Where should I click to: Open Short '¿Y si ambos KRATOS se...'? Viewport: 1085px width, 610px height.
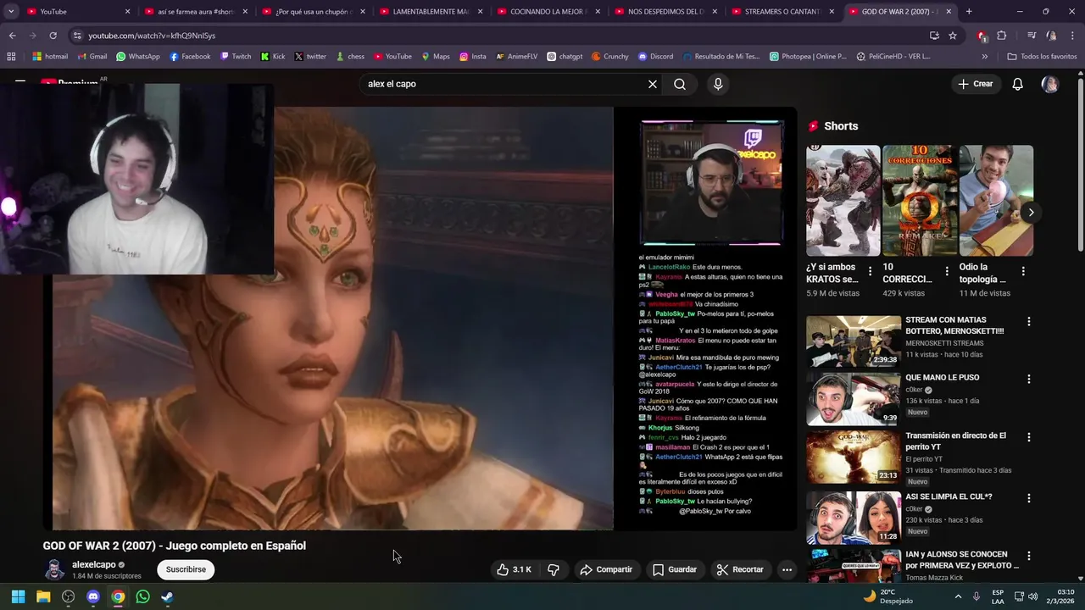click(x=843, y=201)
